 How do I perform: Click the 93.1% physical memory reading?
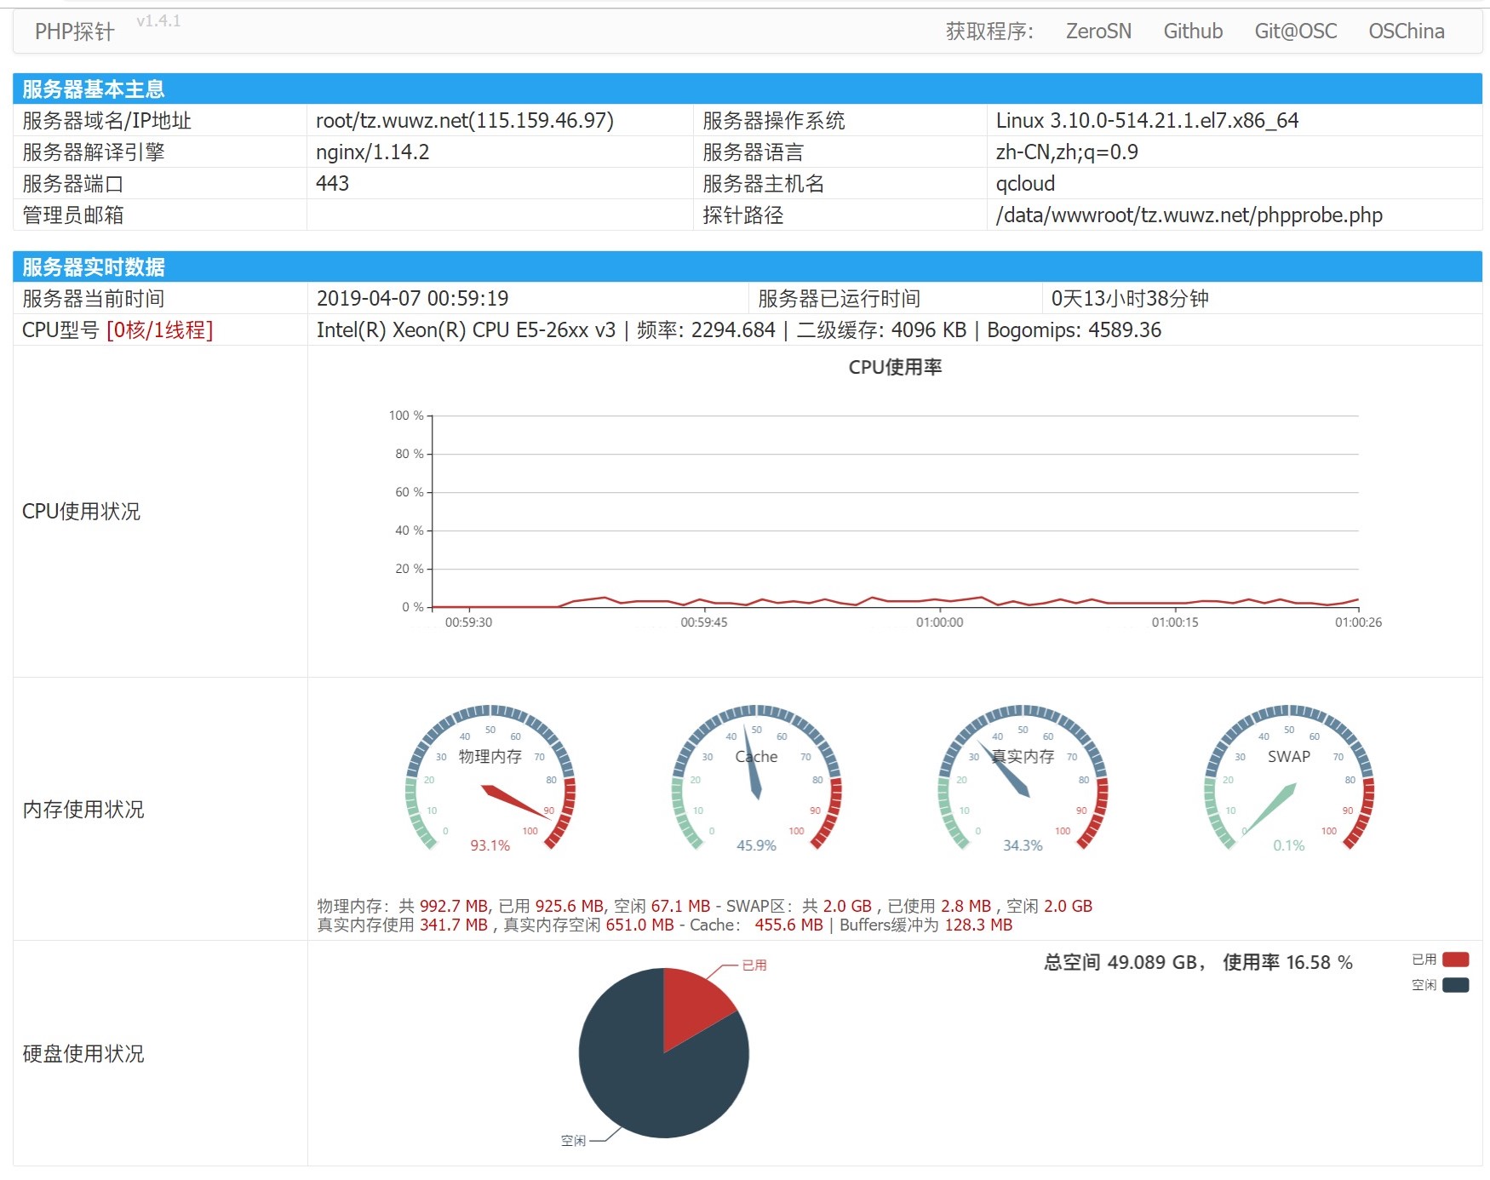(x=490, y=845)
